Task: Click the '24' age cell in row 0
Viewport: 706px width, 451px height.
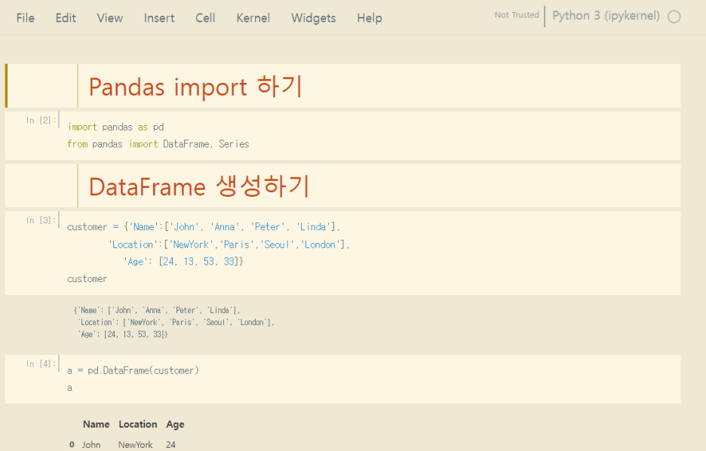Action: pyautogui.click(x=170, y=445)
